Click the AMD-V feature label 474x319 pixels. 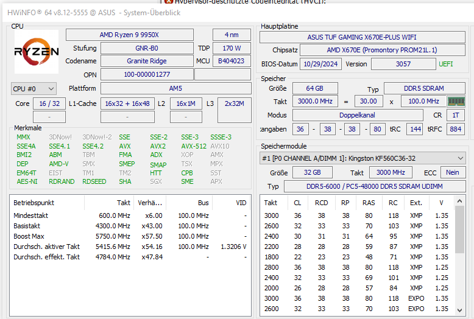[58, 164]
